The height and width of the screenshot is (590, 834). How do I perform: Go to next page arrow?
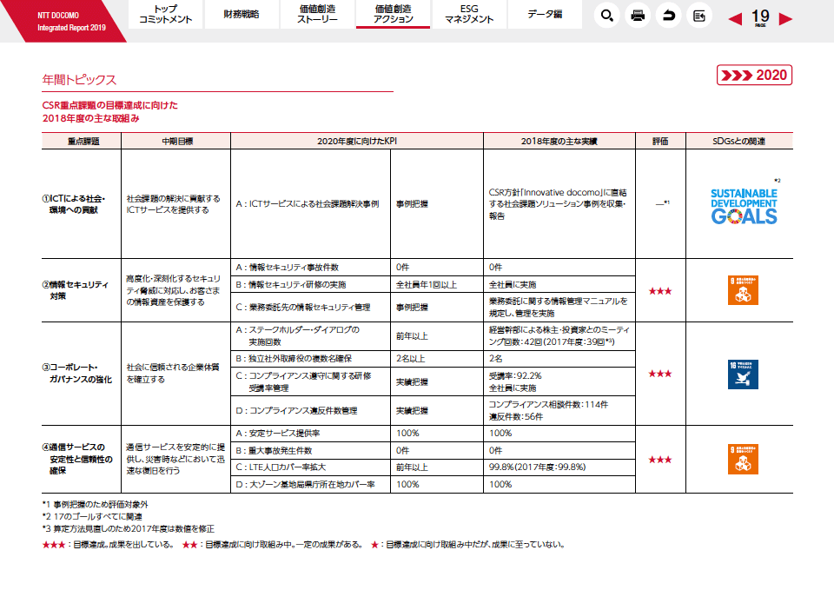tap(785, 19)
